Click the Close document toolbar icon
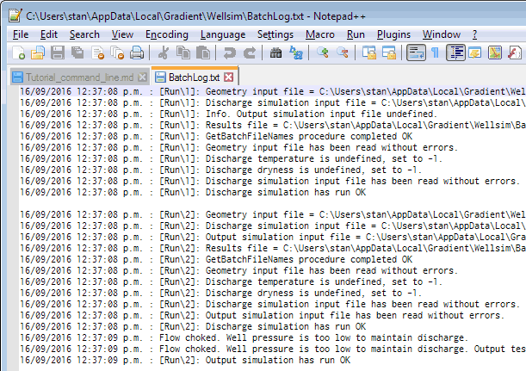The width and height of the screenshot is (526, 371). click(97, 53)
